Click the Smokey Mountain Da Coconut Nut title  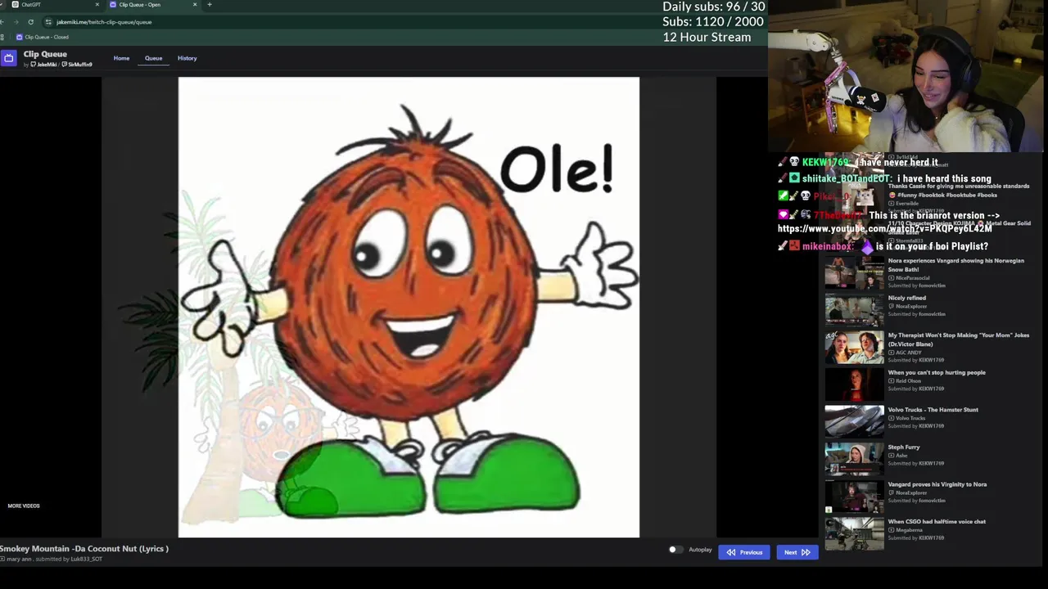tap(84, 549)
